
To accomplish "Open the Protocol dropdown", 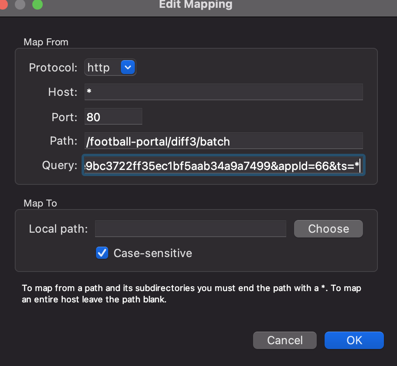I will pyautogui.click(x=110, y=68).
